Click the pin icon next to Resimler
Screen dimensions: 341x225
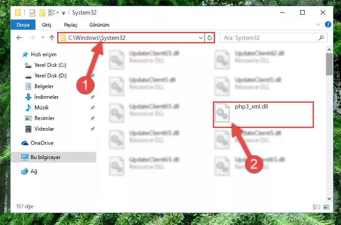pos(92,118)
